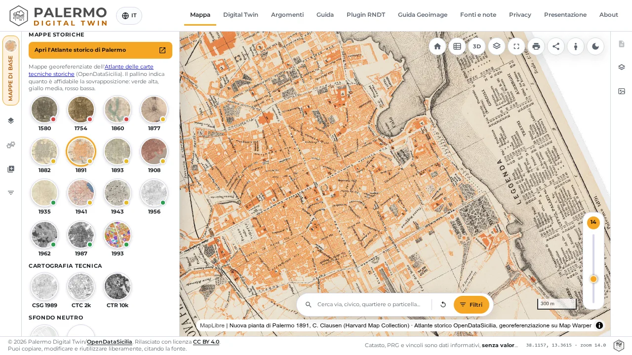632x355 pixels.
Task: Toggle map attribution info icon
Action: (x=599, y=325)
